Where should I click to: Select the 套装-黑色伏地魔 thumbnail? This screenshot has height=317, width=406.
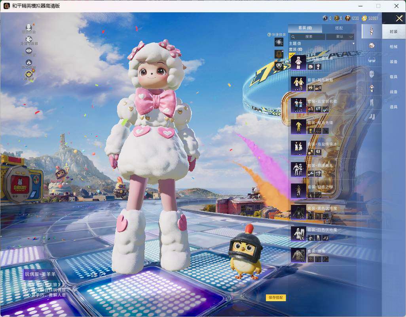click(x=298, y=212)
